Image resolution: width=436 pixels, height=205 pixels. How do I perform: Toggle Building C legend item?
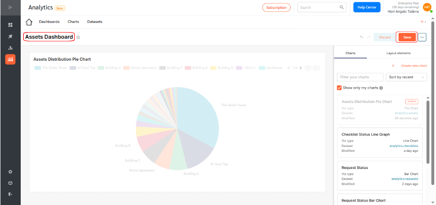(171, 68)
